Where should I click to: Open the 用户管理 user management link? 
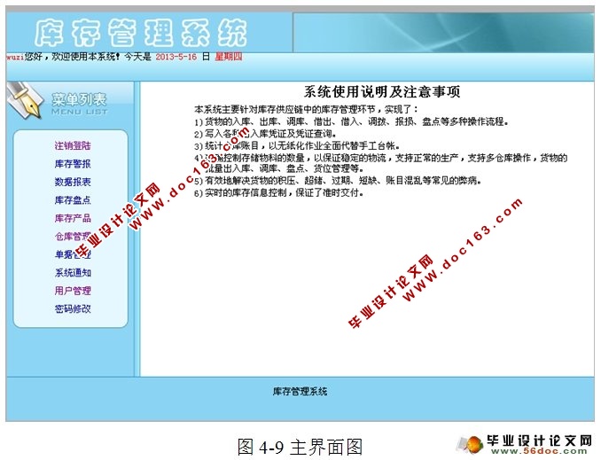(x=73, y=291)
